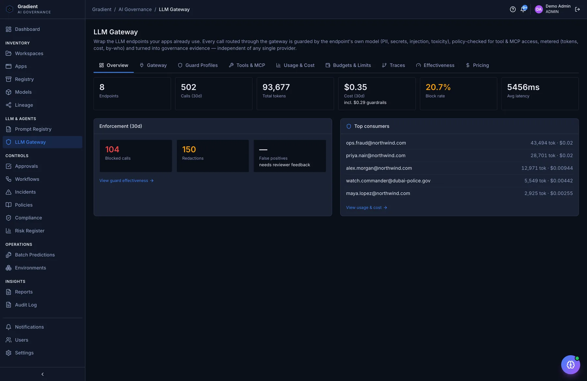Click the Demo Admin user name
Viewport: 587px width, 381px height.
558,6
